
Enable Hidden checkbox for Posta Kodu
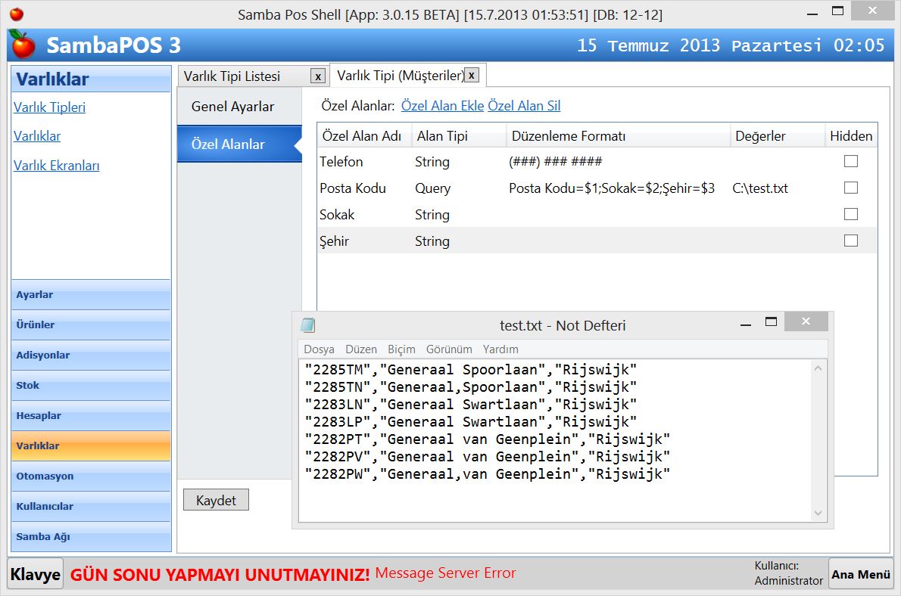coord(851,188)
